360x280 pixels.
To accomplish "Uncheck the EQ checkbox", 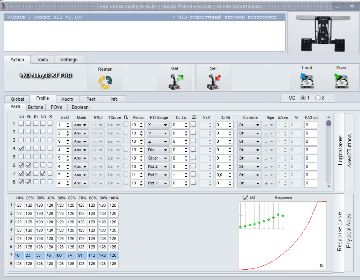I will 246,198.
